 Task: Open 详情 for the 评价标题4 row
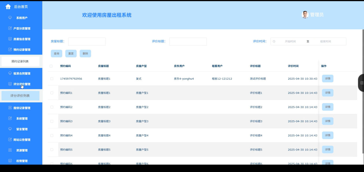[x=328, y=135]
